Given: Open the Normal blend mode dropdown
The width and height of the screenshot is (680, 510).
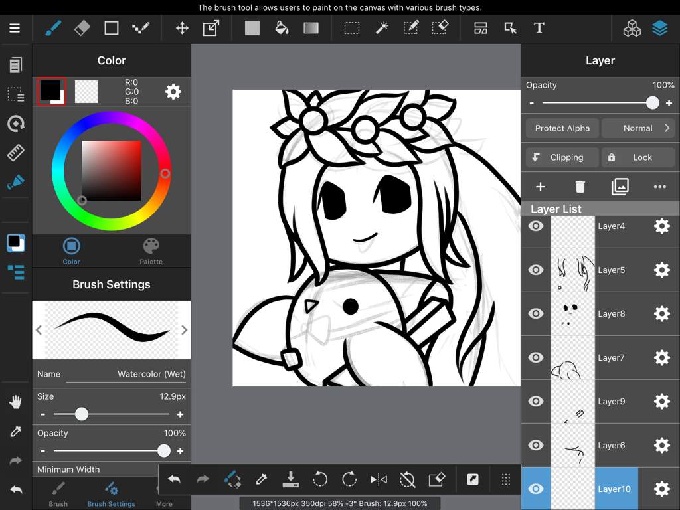Looking at the screenshot, I should click(x=638, y=128).
